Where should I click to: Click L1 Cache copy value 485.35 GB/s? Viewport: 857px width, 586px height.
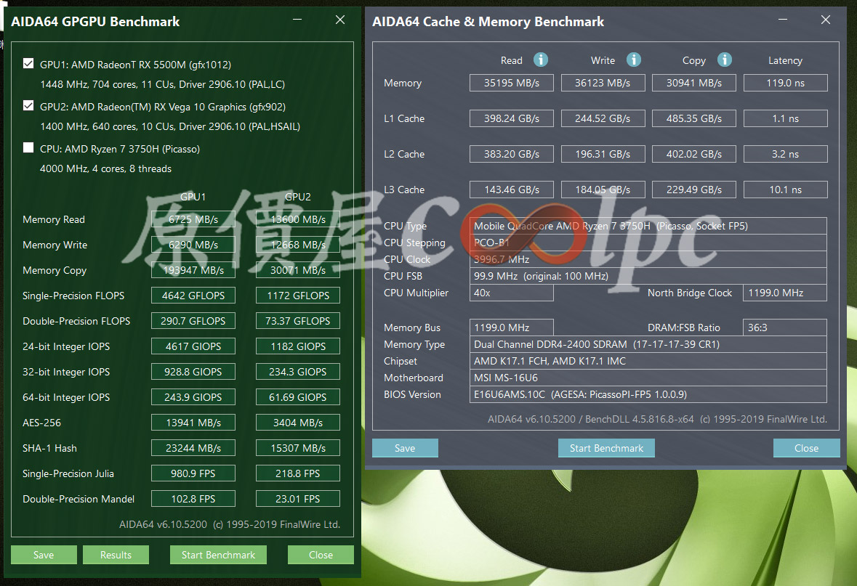coord(694,118)
